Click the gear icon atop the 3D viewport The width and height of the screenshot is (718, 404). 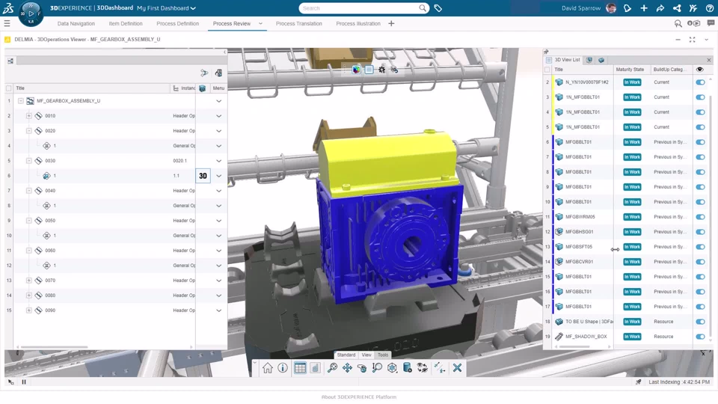pos(382,70)
